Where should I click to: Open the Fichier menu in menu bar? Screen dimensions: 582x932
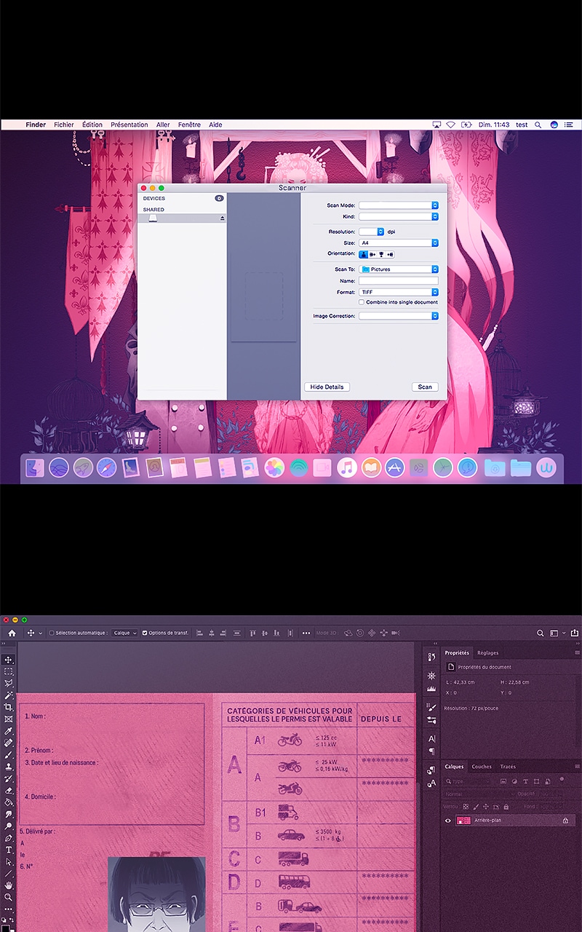pos(64,125)
